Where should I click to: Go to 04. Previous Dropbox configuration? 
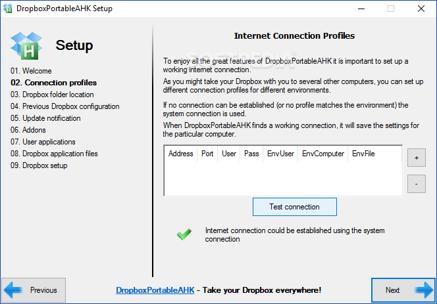(65, 106)
